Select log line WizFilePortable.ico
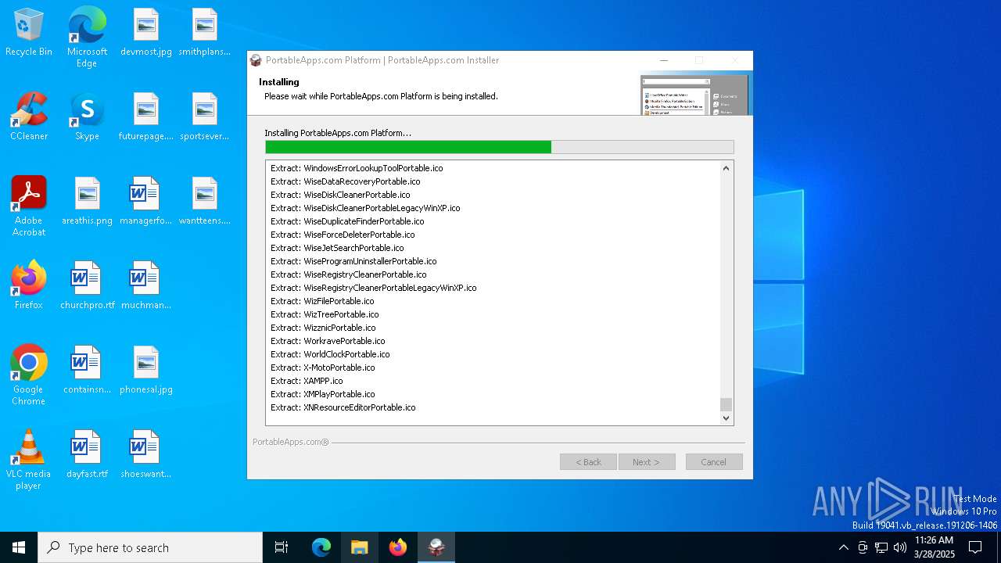1001x563 pixels. (322, 301)
